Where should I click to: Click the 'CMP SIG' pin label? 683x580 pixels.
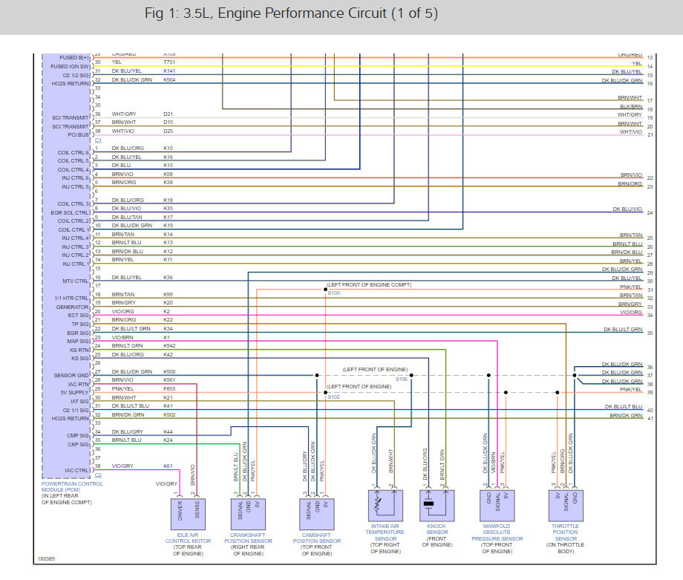pyautogui.click(x=78, y=435)
